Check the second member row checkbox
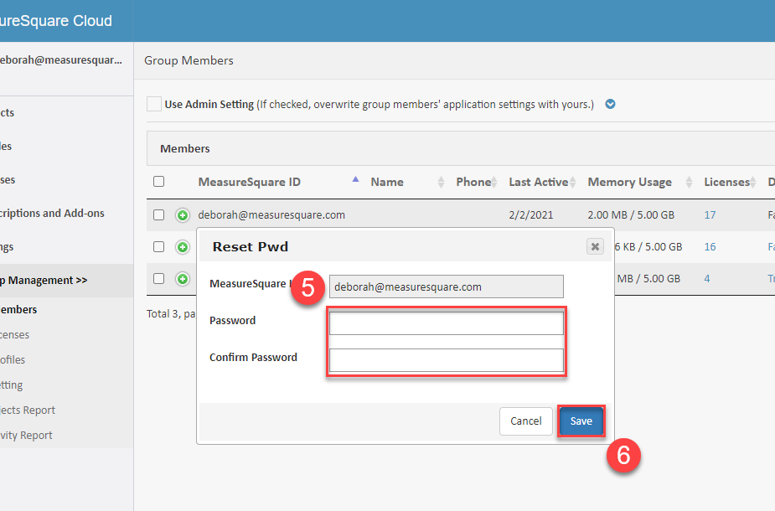The image size is (775, 511). pos(158,246)
